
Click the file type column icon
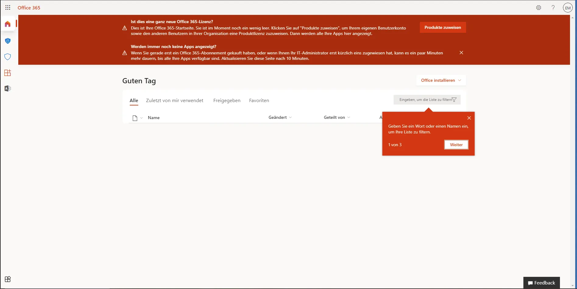point(135,118)
